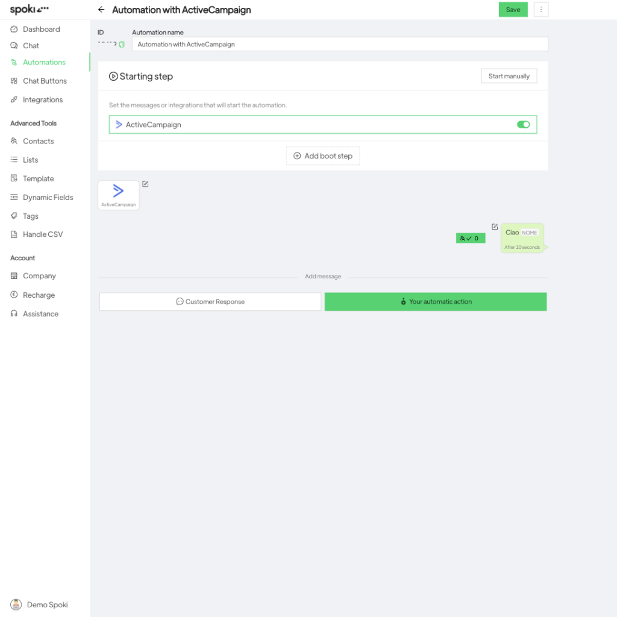The width and height of the screenshot is (617, 617).
Task: Toggle the ActiveCampaign starting step switch
Action: 523,125
